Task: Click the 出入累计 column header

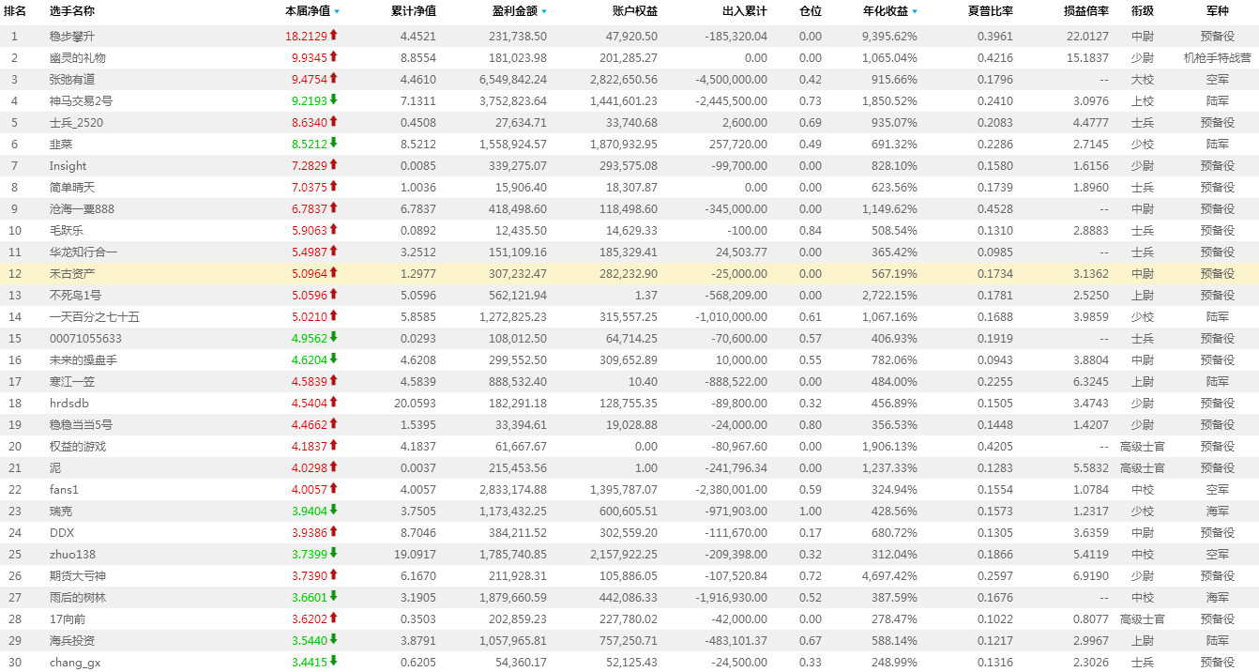Action: coord(745,11)
